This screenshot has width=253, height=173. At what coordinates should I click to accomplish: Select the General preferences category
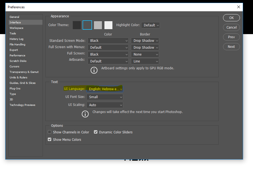point(25,17)
